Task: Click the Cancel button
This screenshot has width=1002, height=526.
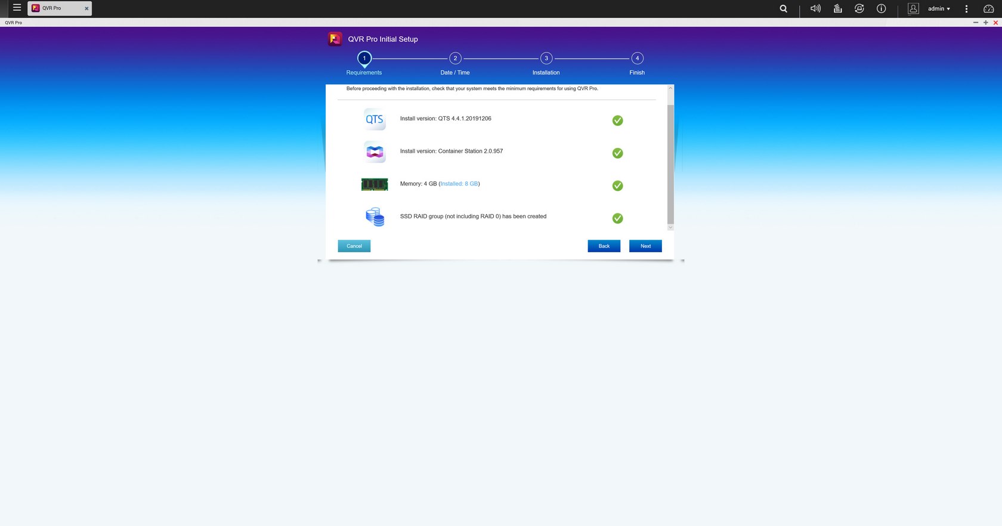Action: coord(354,246)
